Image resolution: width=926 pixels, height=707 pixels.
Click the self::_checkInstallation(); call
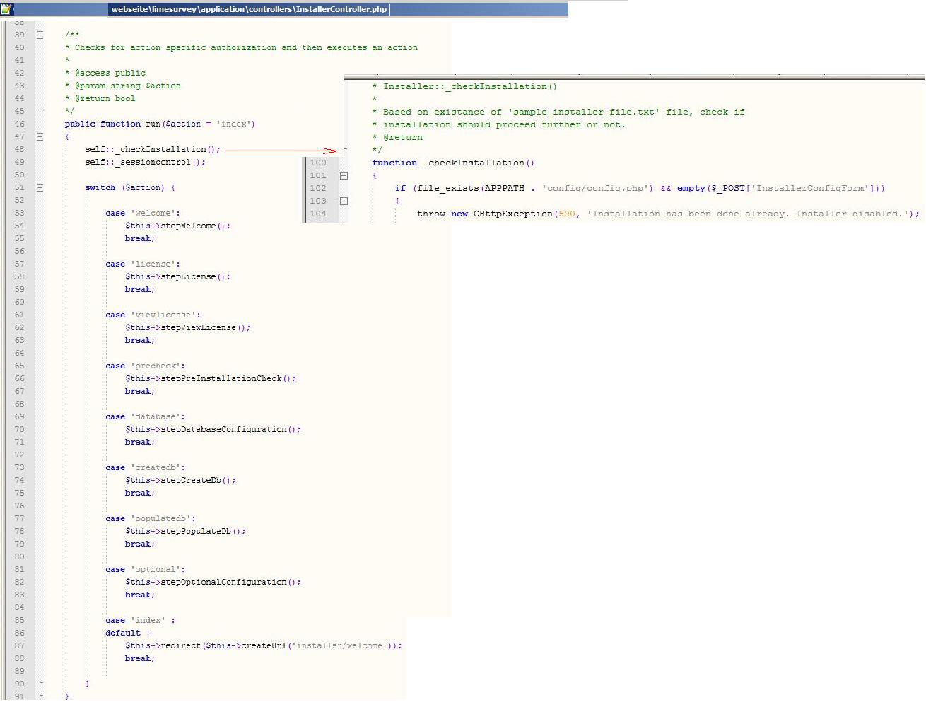pos(153,149)
